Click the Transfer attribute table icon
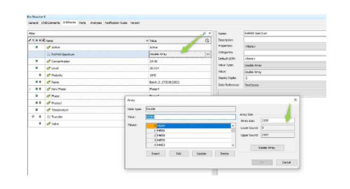This screenshot has width=350, height=189. pos(48,117)
